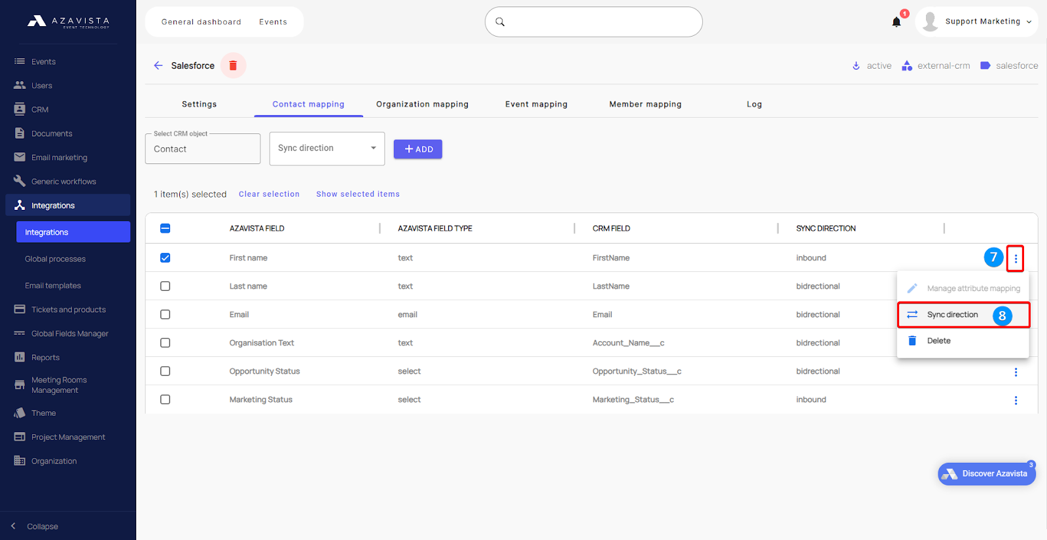
Task: Click the search magnifier icon
Action: (500, 22)
